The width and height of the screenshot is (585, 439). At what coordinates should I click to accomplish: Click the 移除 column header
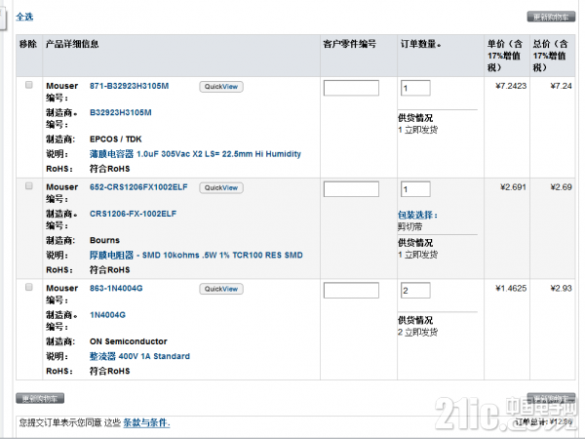coord(28,44)
